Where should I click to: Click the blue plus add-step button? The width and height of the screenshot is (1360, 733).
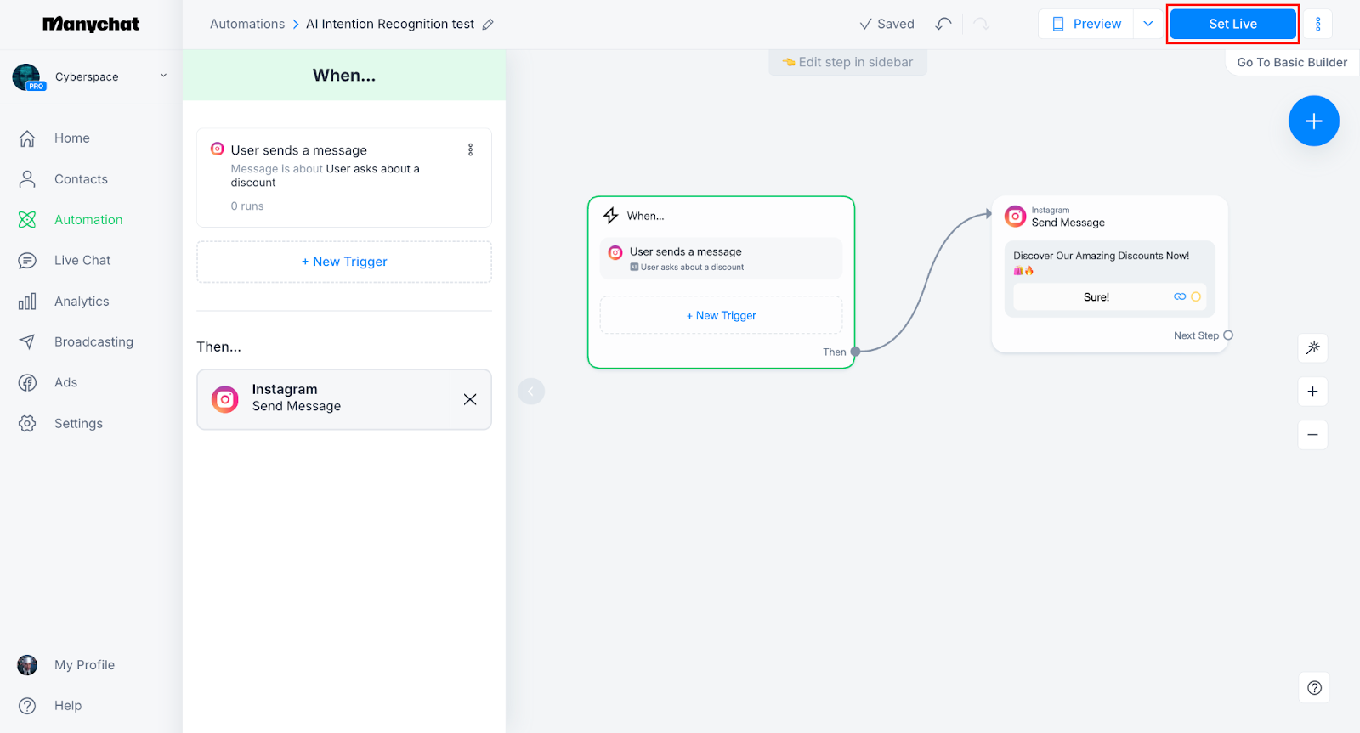[1313, 121]
